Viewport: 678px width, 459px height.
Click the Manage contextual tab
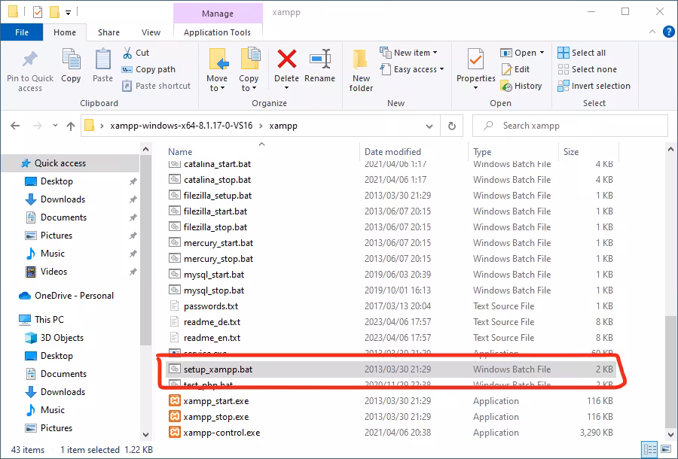click(218, 14)
